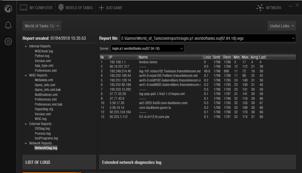Select Reporting.cfg entry
302x173 pixels.
pyautogui.click(x=44, y=109)
